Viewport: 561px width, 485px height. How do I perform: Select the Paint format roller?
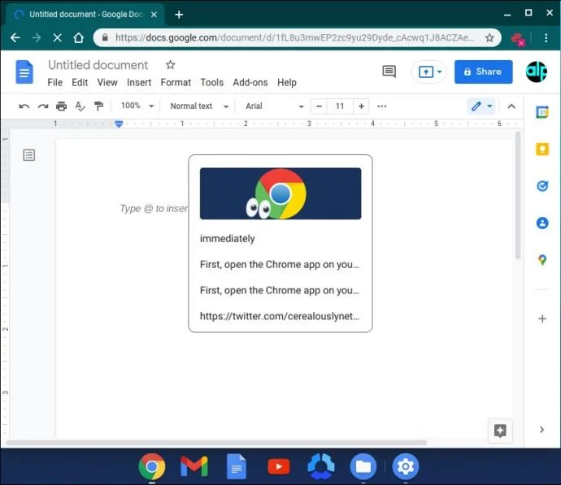click(98, 106)
